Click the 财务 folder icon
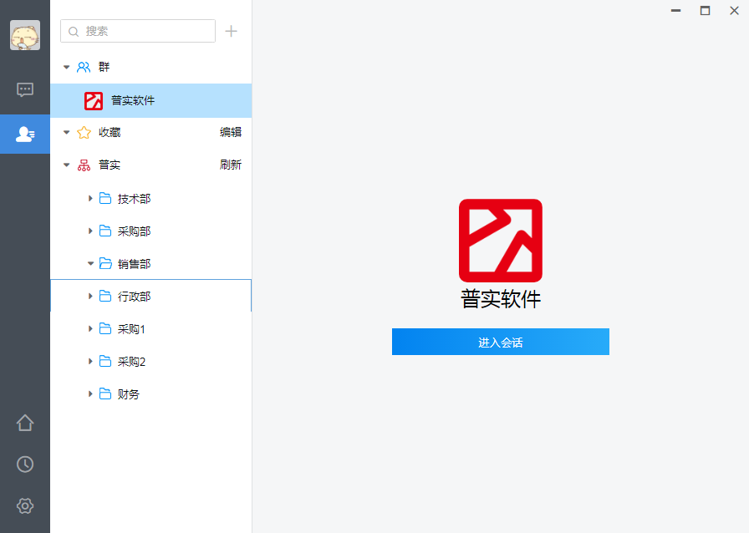This screenshot has width=749, height=533. tap(105, 394)
